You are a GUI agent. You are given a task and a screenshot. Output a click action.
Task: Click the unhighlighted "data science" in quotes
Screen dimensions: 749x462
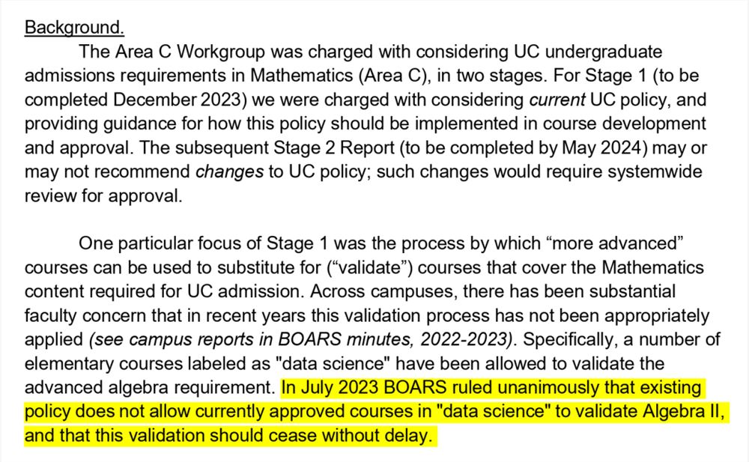(x=330, y=364)
